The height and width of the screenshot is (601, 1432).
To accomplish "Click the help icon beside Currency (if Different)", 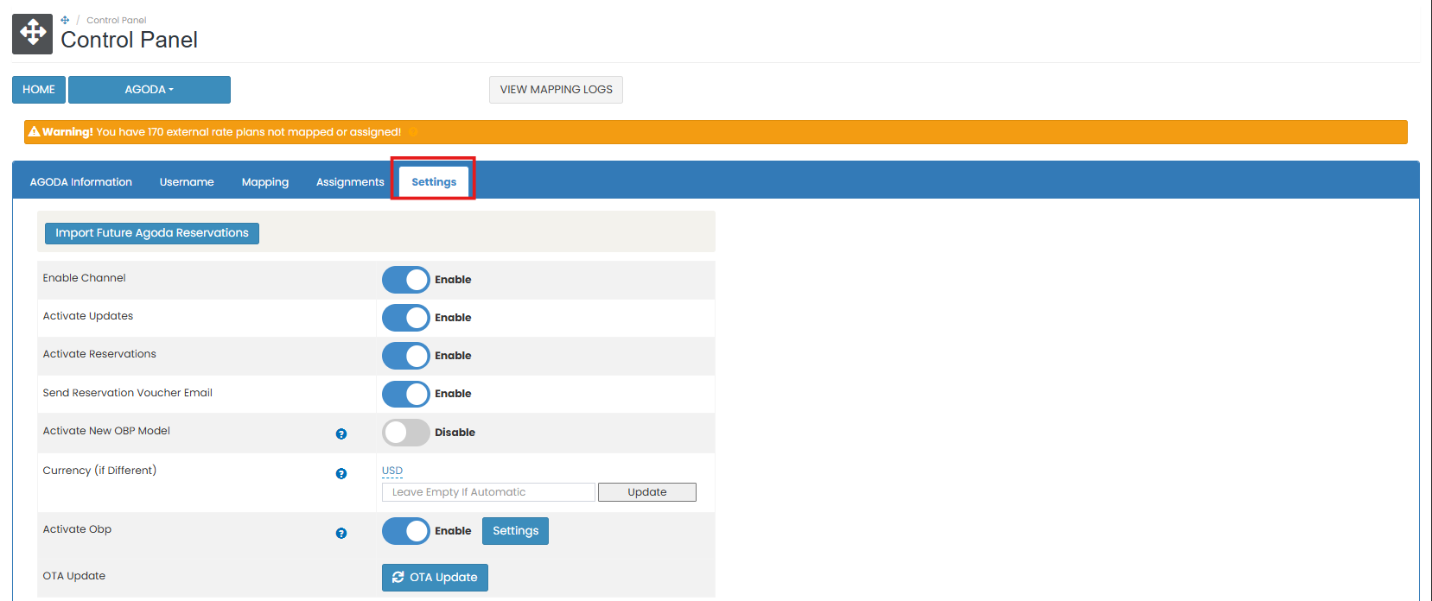I will [341, 473].
